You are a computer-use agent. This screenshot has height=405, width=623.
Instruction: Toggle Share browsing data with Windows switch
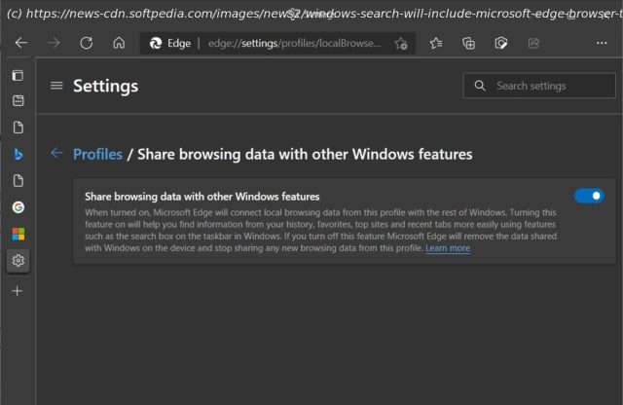coord(589,196)
